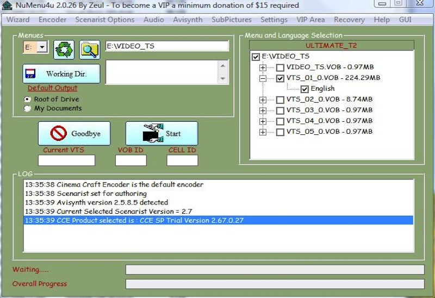This screenshot has height=298, width=435.
Task: Uncheck the English language checkbox
Action: coord(304,89)
